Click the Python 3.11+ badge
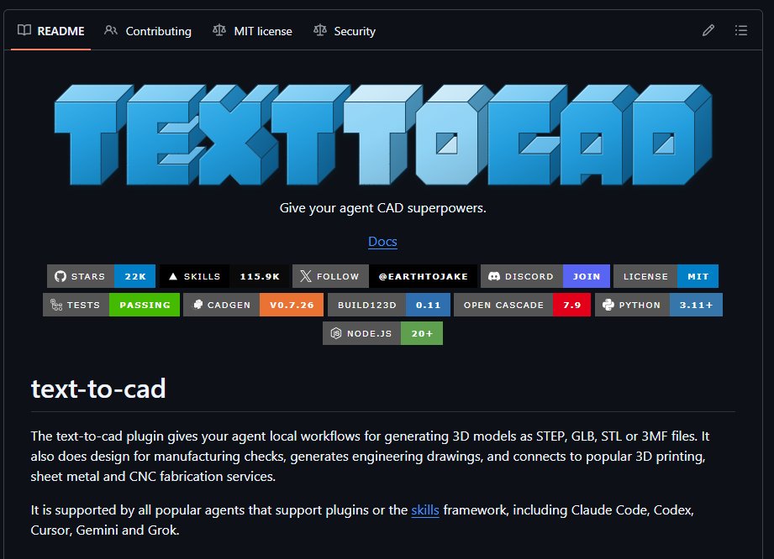This screenshot has height=559, width=774. [659, 305]
